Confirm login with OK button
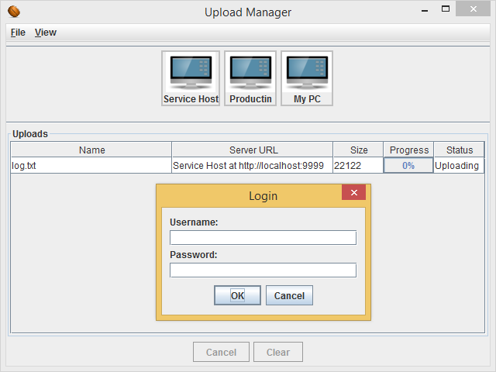The height and width of the screenshot is (372, 496). [x=238, y=295]
